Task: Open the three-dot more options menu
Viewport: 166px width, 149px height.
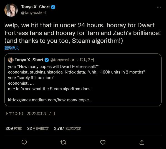Action: coord(159,7)
